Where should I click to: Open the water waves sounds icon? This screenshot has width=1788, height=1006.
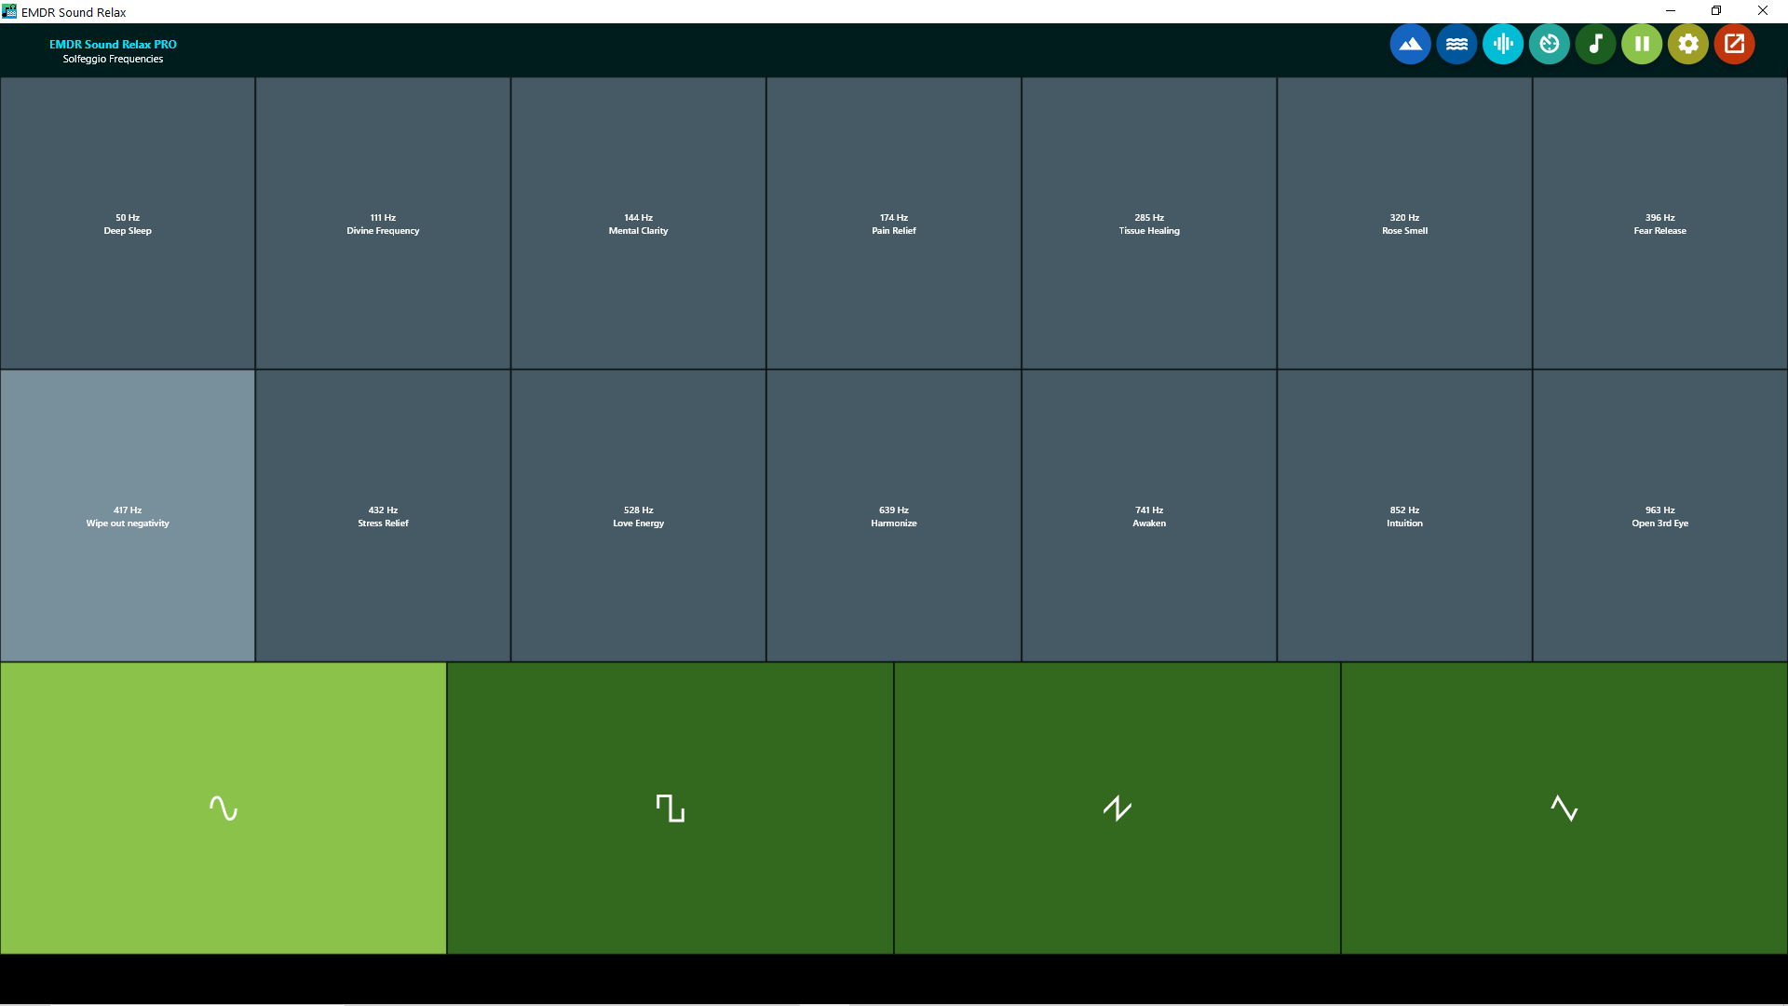tap(1456, 44)
